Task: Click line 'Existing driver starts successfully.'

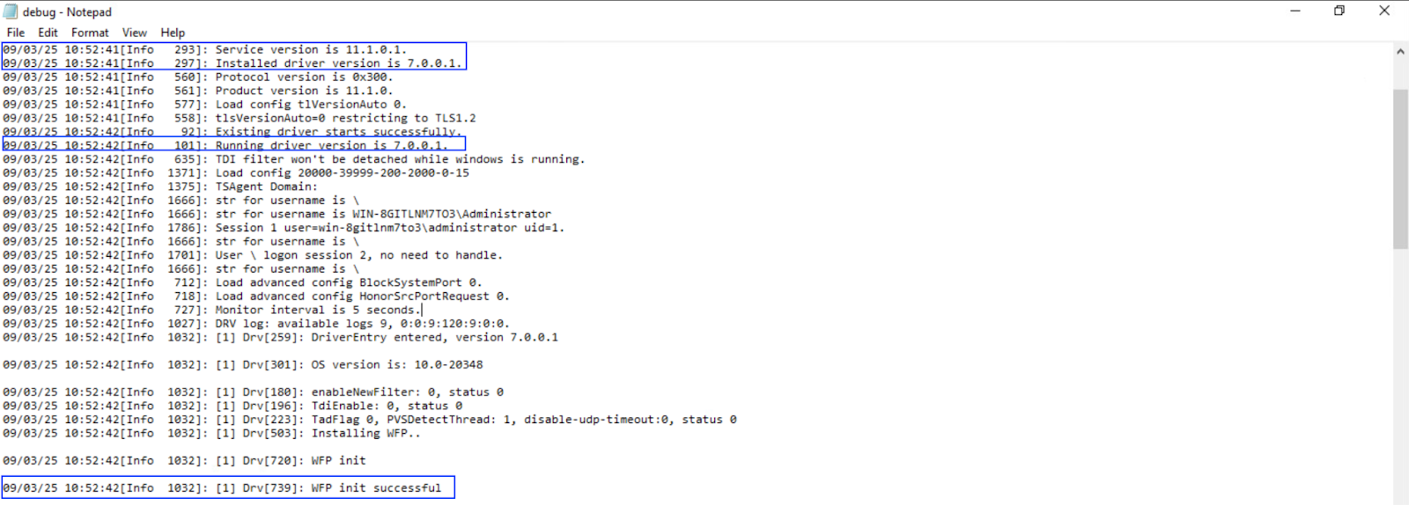Action: click(x=232, y=132)
